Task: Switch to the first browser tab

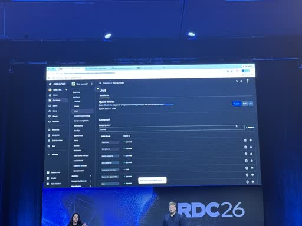Action: 71,69
